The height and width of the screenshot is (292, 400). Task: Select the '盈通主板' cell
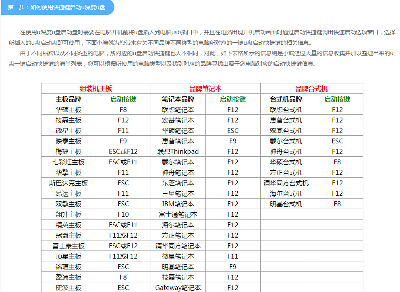(x=68, y=277)
